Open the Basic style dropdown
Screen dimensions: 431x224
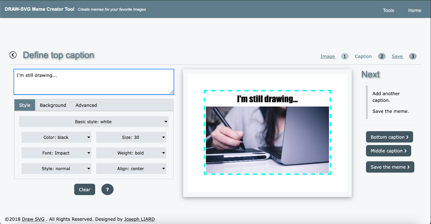click(x=94, y=122)
